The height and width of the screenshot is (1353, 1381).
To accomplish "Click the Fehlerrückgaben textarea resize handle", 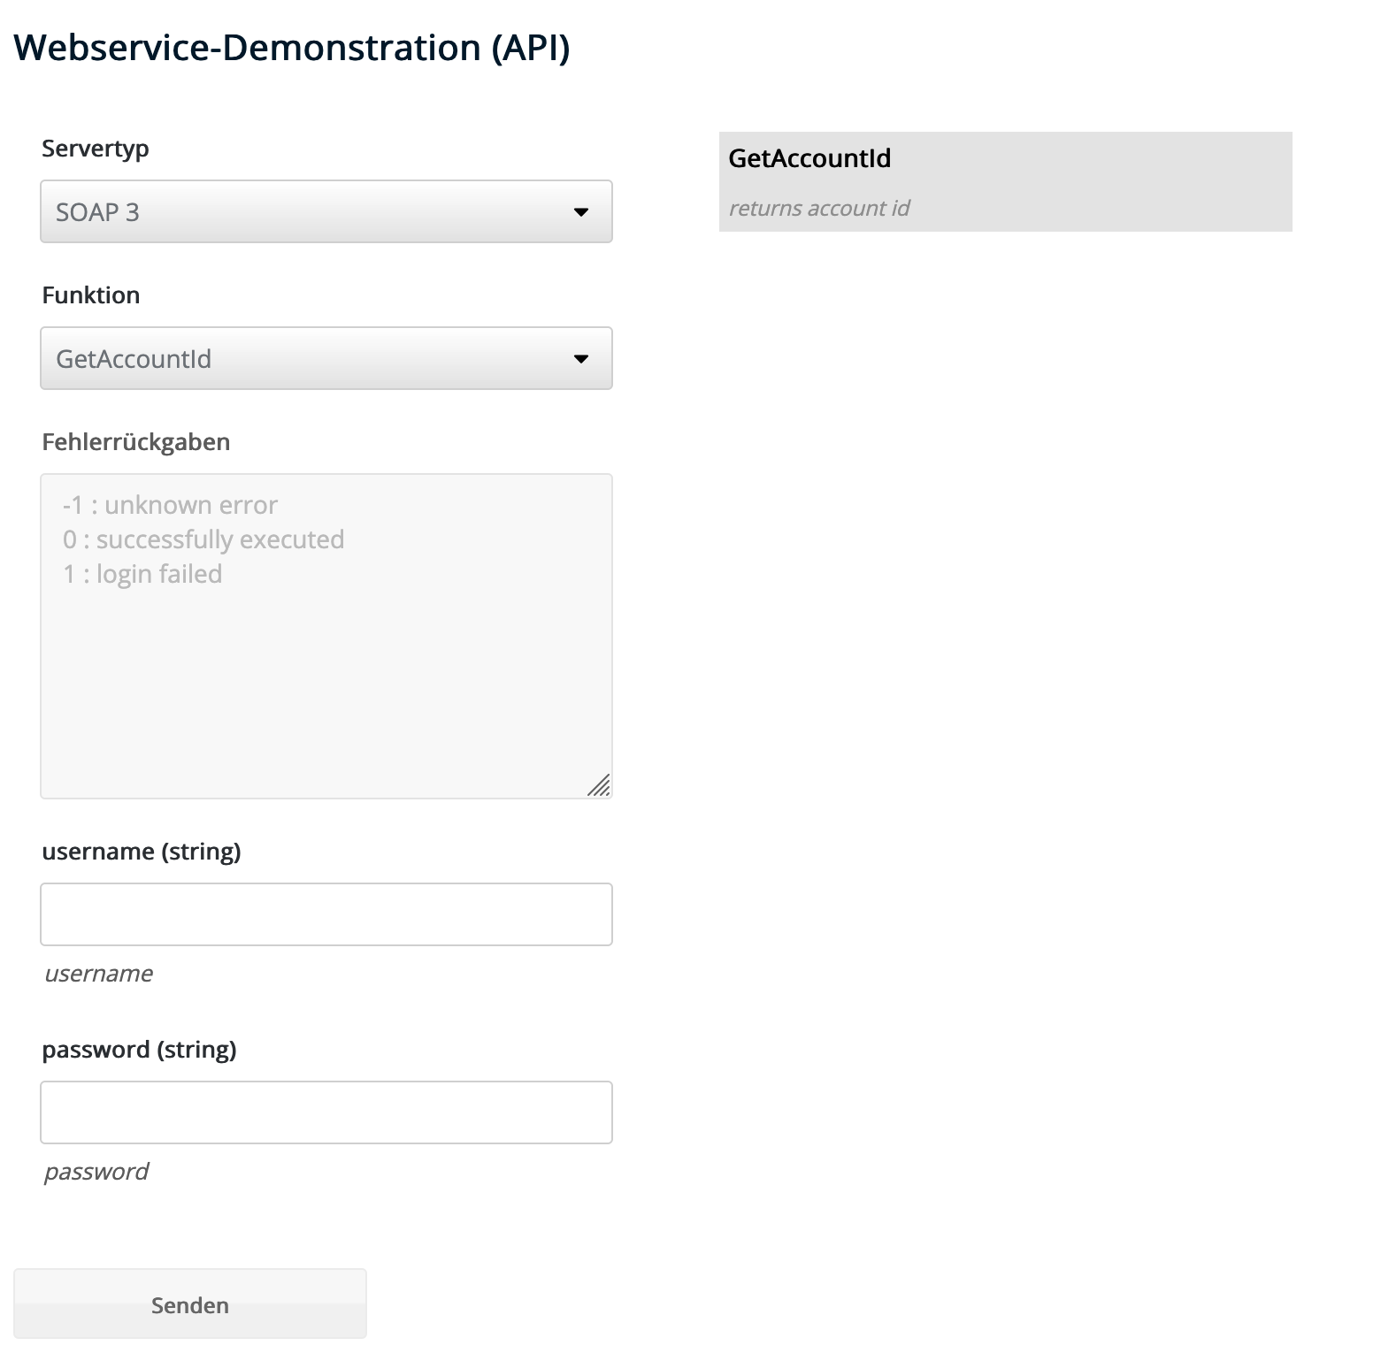I will point(600,785).
